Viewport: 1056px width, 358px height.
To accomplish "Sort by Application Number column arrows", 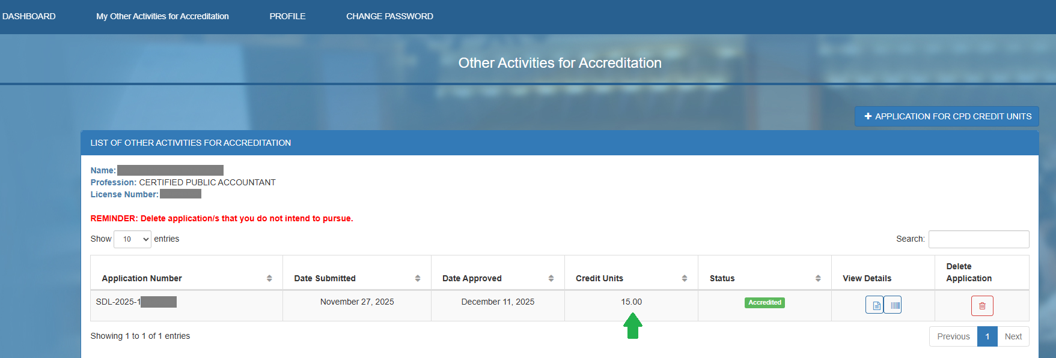I will [269, 278].
